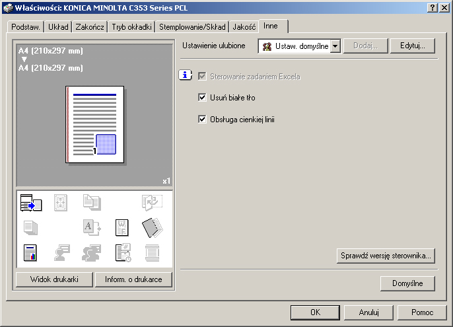Open the Tryb okładki tab

131,27
